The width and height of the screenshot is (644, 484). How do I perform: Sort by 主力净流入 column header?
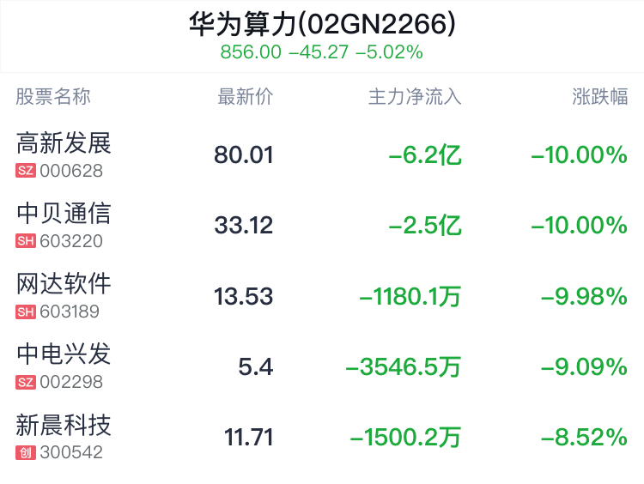[x=415, y=96]
